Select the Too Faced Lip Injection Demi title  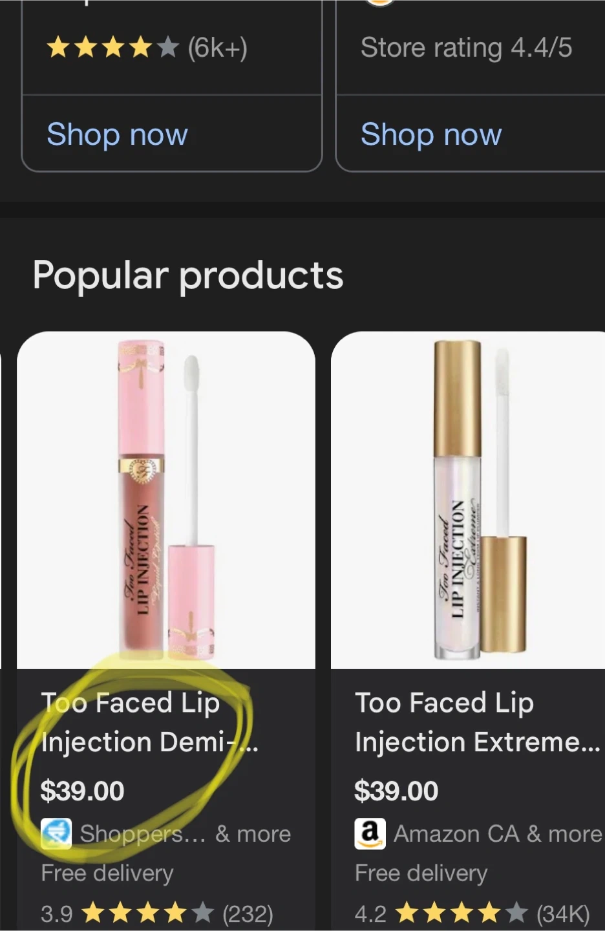point(149,722)
